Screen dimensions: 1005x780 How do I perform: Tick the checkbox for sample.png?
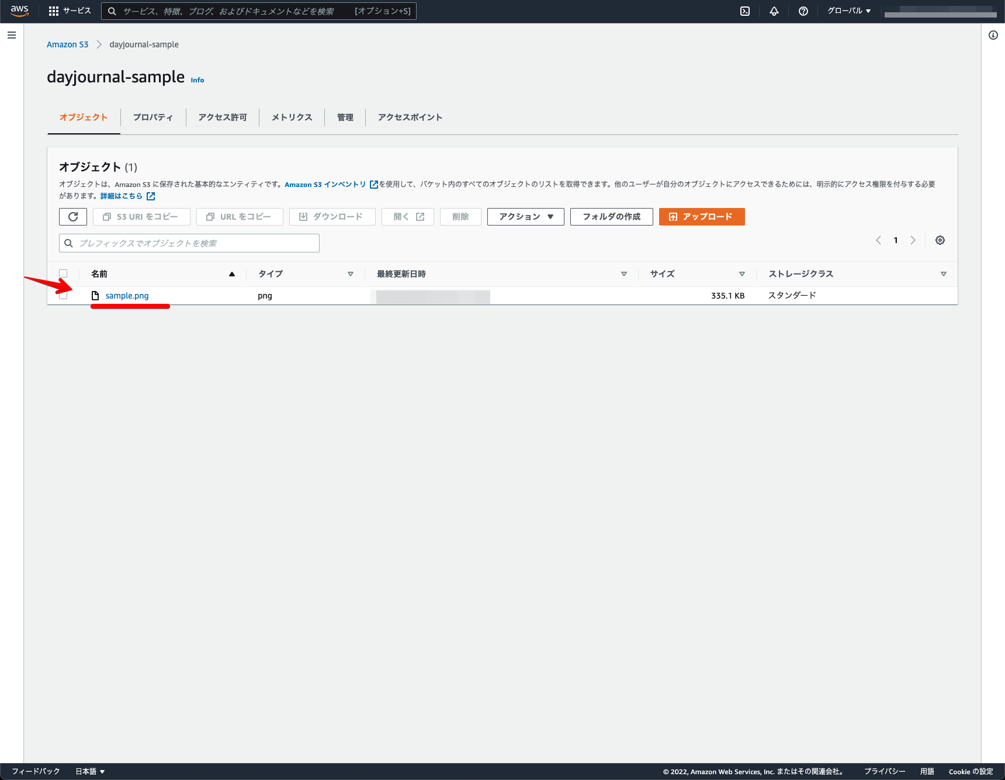pyautogui.click(x=63, y=296)
